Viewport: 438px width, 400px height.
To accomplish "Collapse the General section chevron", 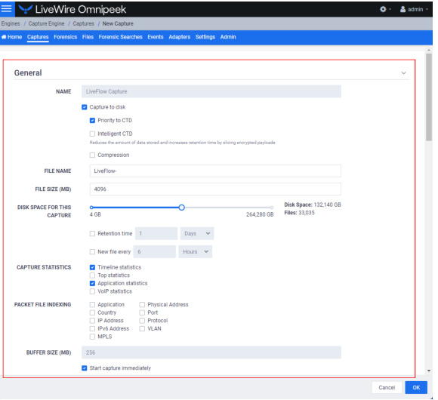I will coord(403,73).
